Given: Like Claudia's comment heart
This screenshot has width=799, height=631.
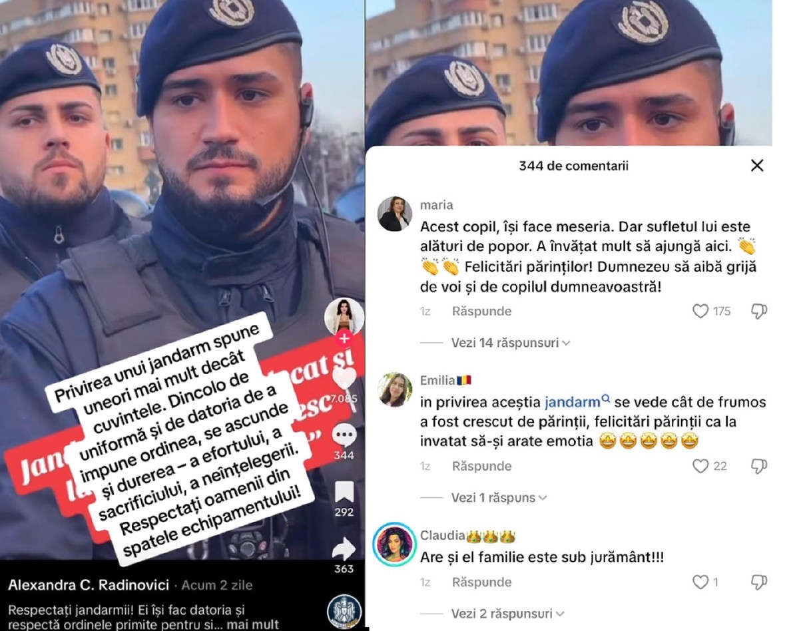Looking at the screenshot, I should tap(700, 582).
